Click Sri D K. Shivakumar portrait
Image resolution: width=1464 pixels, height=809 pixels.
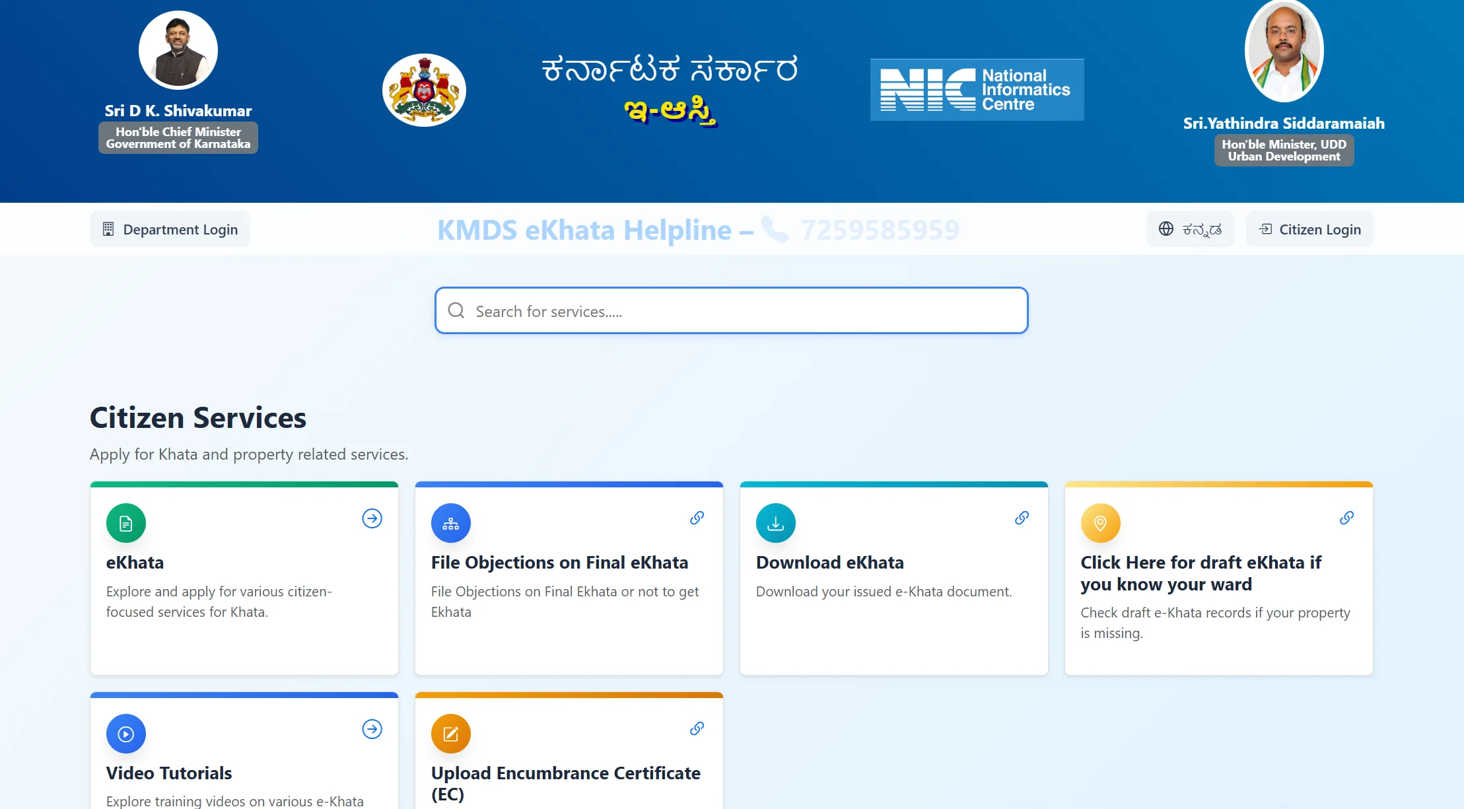(178, 50)
